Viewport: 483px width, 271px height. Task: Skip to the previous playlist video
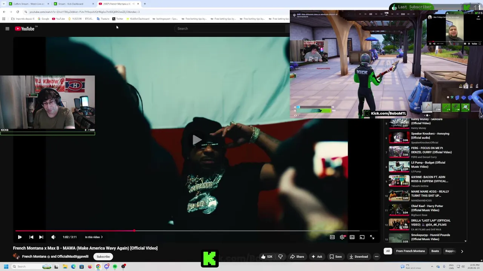click(31, 237)
